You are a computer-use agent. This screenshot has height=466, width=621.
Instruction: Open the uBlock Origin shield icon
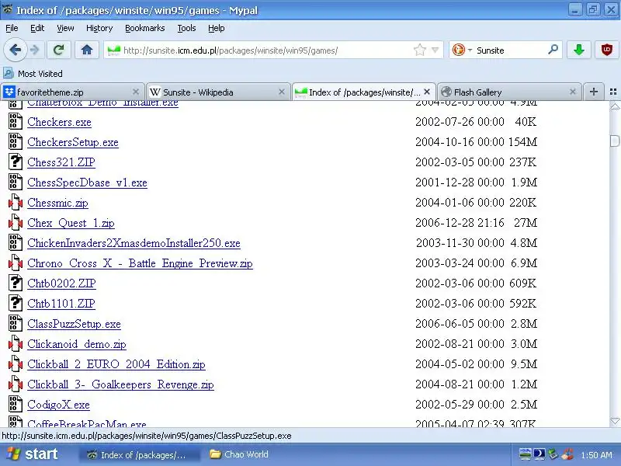tap(607, 50)
